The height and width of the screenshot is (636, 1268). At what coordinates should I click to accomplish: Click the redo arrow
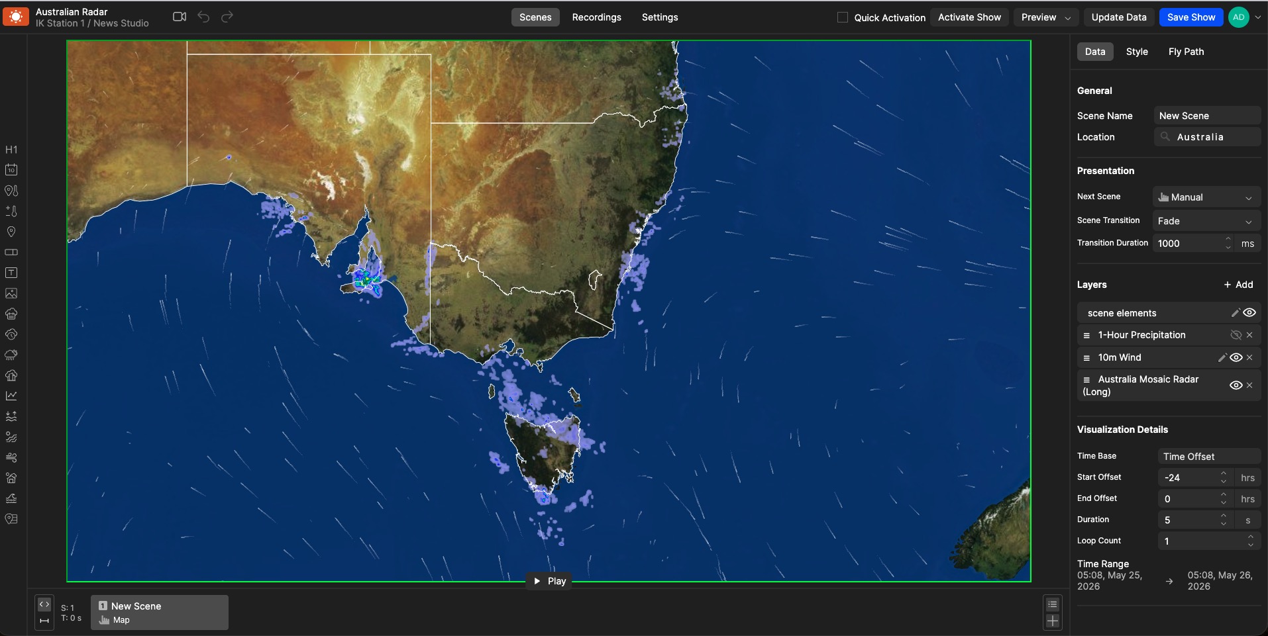click(227, 17)
